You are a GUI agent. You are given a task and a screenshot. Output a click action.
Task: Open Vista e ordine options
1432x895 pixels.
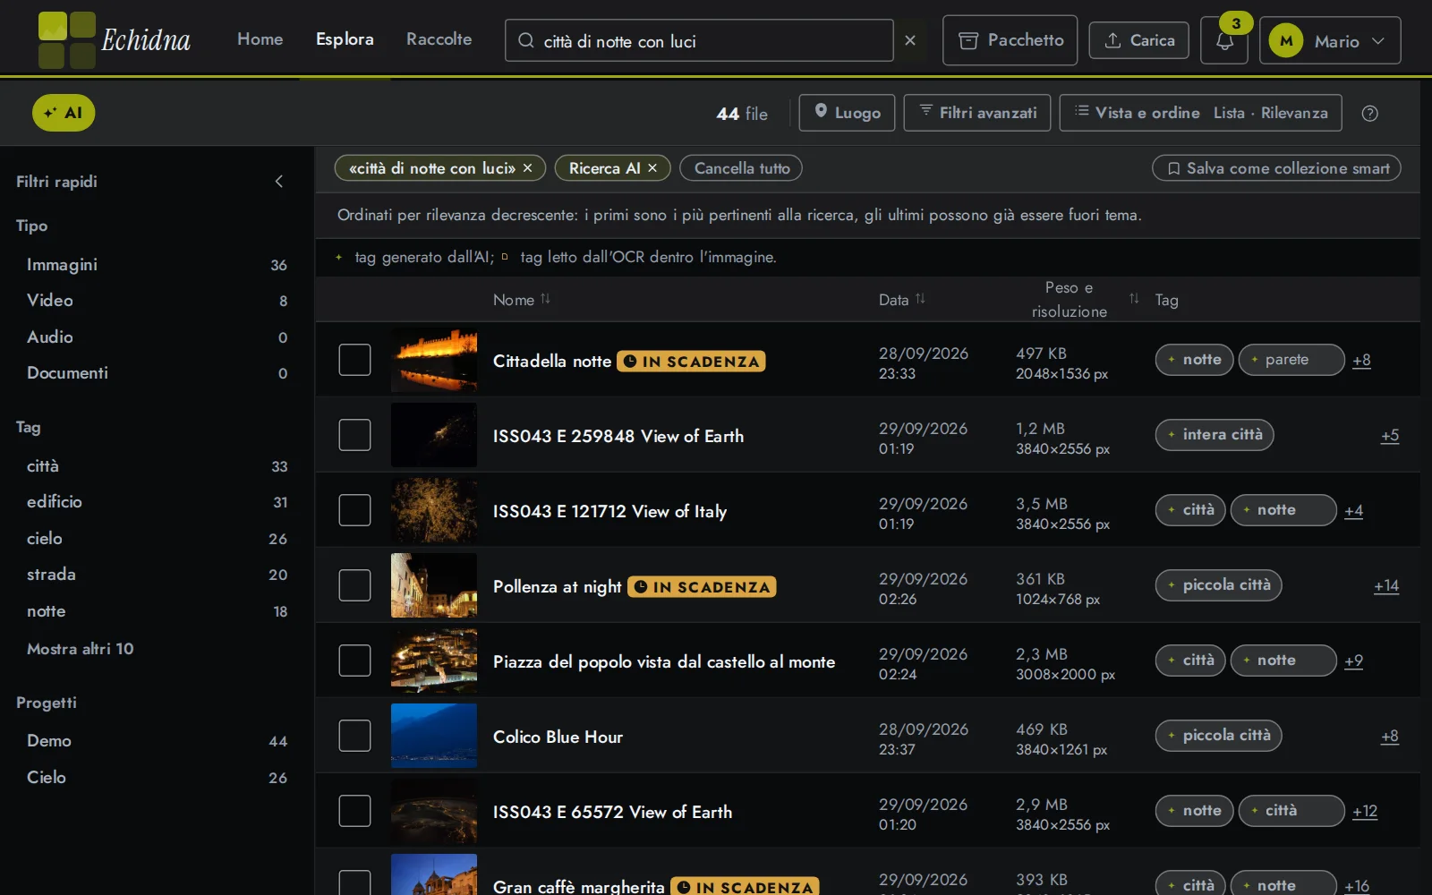1200,113
